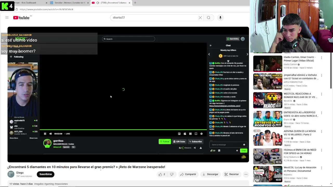The height and width of the screenshot is (187, 333).
Task: Click Nejianbu channel name
Action: coord(288,175)
